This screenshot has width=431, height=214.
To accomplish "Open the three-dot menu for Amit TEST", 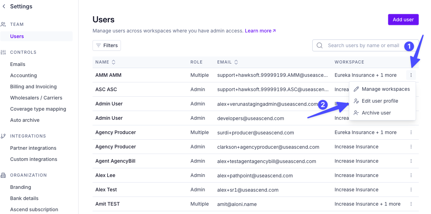I will (x=411, y=204).
